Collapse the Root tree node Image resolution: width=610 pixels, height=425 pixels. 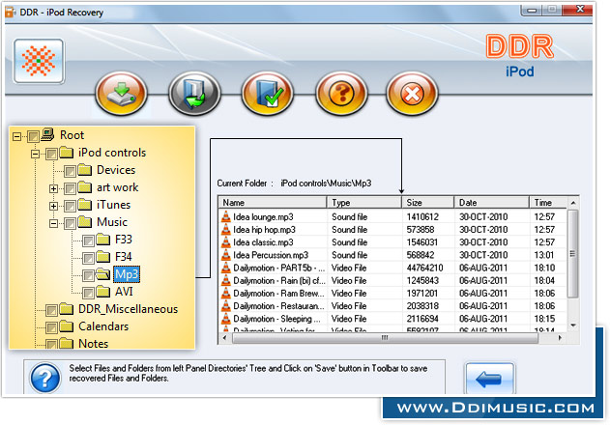(16, 136)
